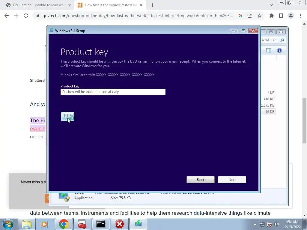Screen dimensions: 307x230
Task: Open the red toolbox taskbar app
Action: click(x=82, y=224)
